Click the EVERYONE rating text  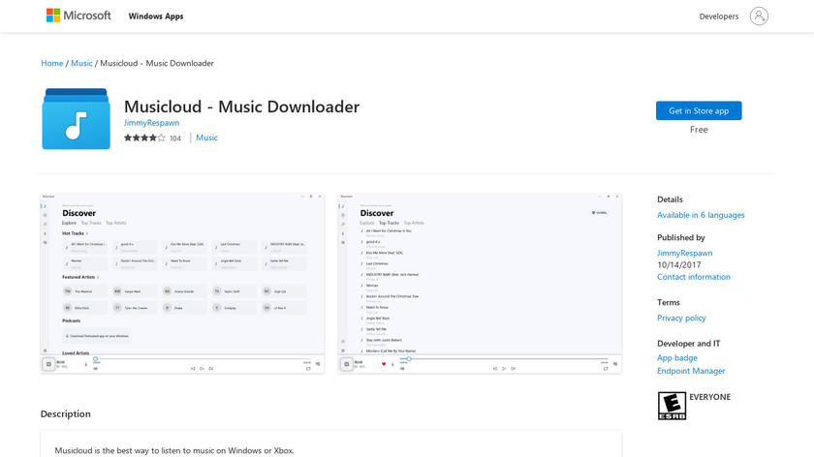[x=709, y=397]
